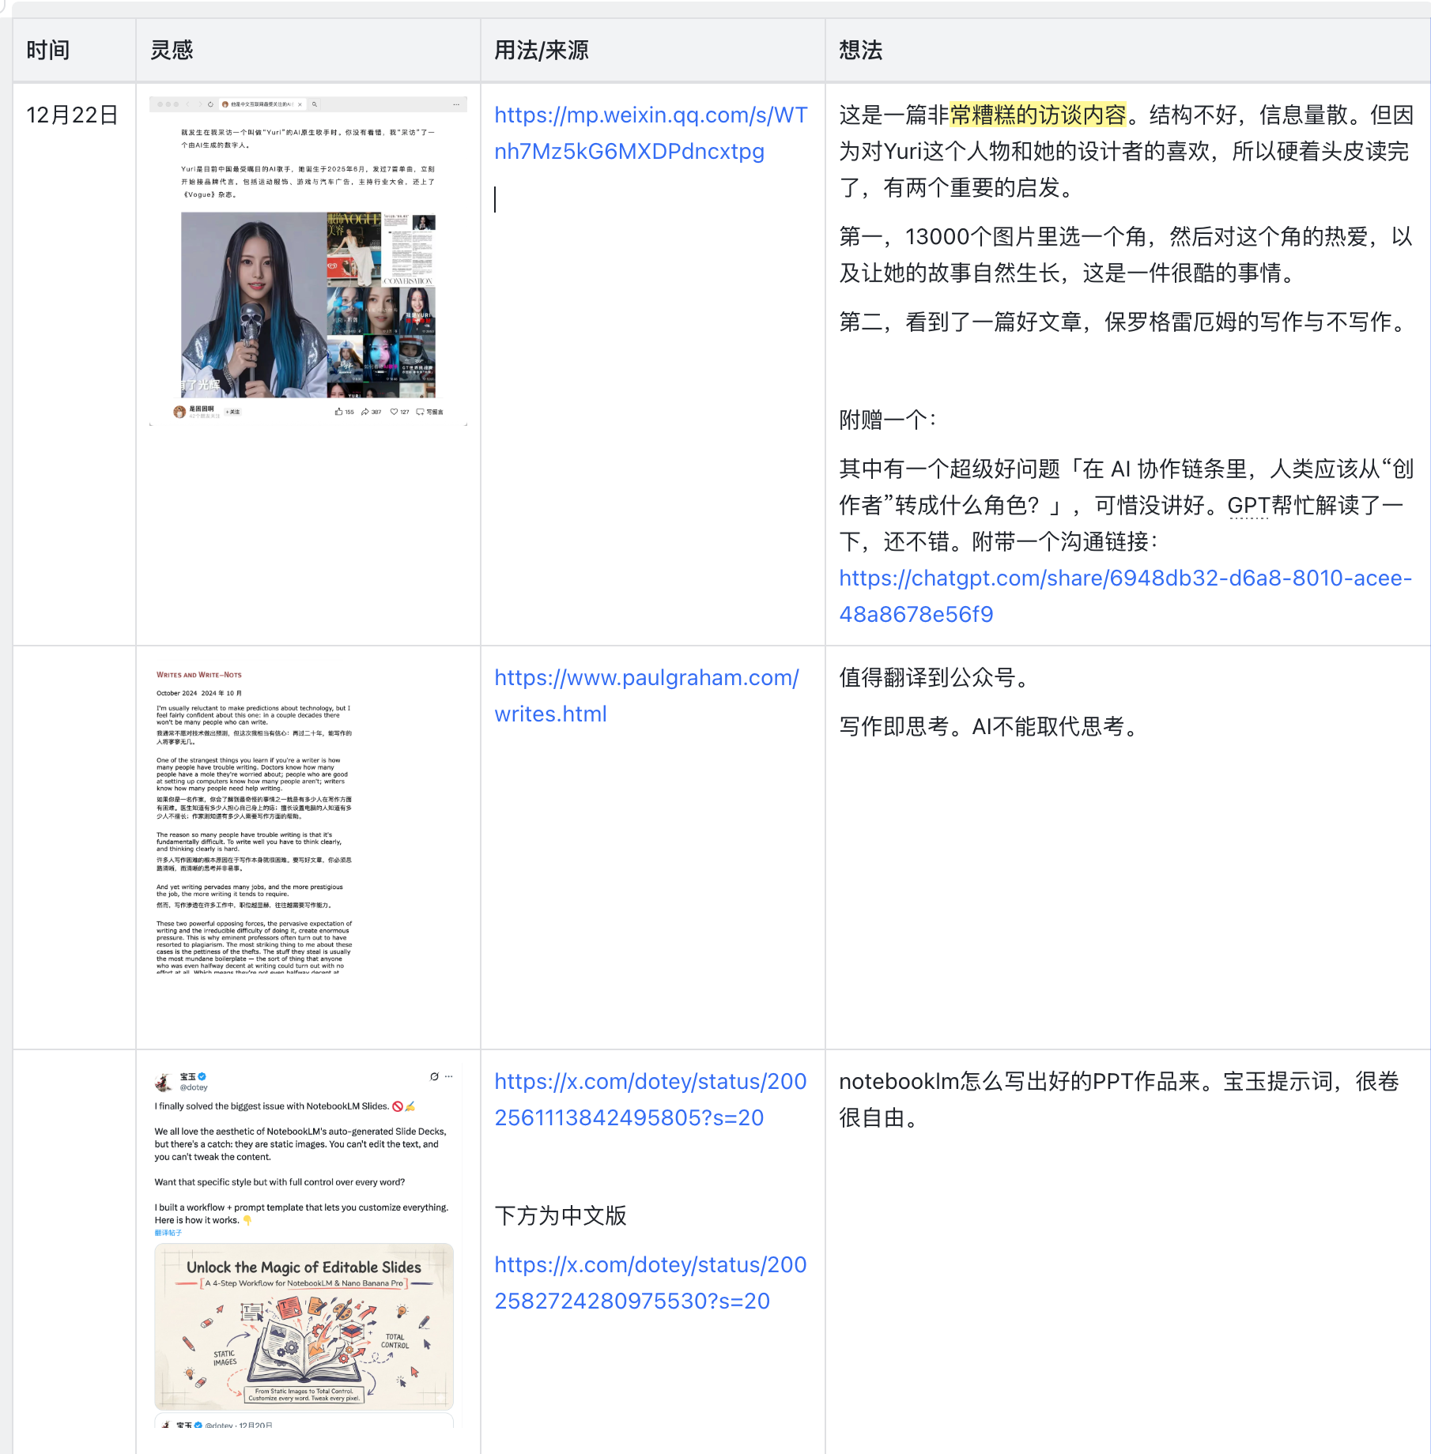Click the Grok icon at top-right of the tweet

click(x=434, y=1076)
